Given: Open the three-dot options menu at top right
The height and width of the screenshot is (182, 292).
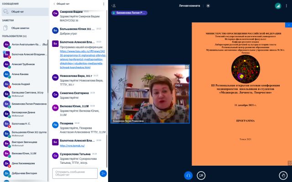Looking at the screenshot, I should 286,6.
